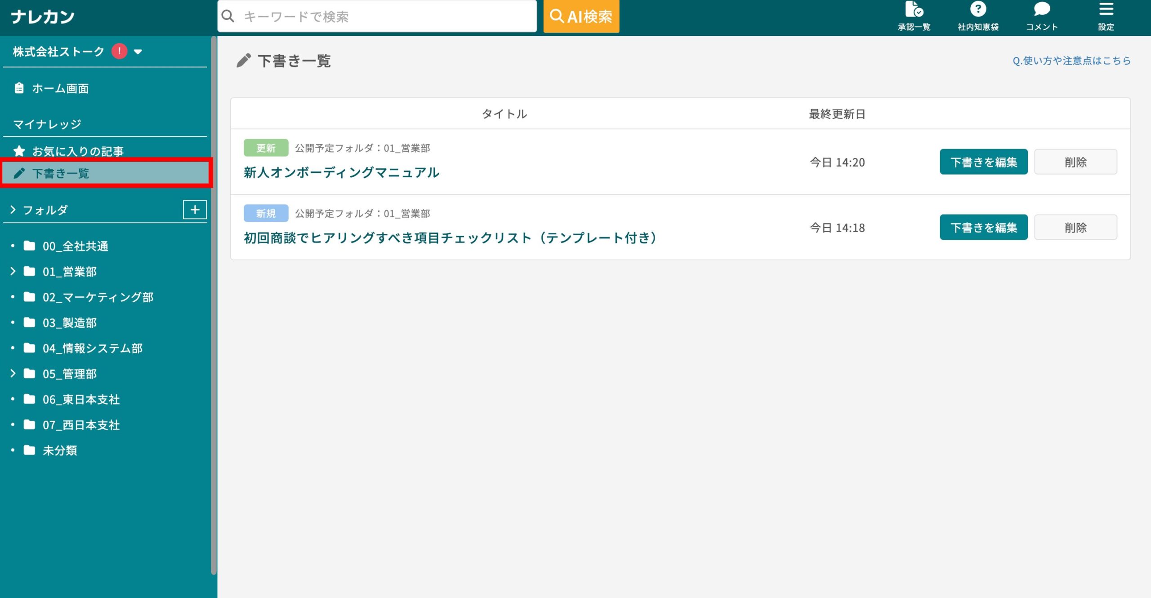Open the 設定 hamburger menu icon
This screenshot has height=598, width=1151.
[1106, 9]
